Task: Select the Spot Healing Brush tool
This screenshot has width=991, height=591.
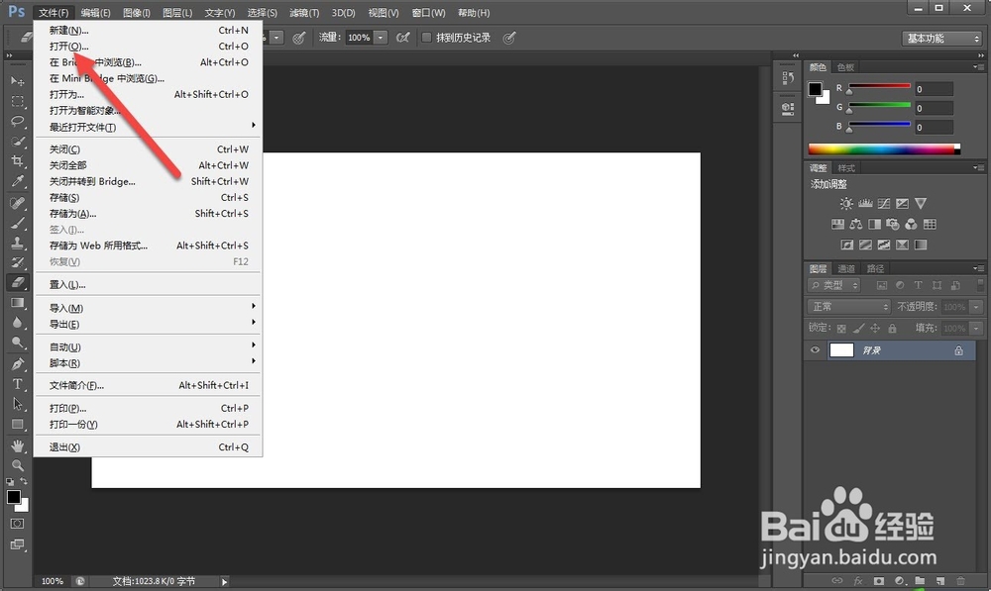Action: pyautogui.click(x=17, y=203)
